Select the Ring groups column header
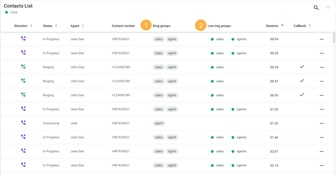The width and height of the screenshot is (336, 175). pos(161,26)
